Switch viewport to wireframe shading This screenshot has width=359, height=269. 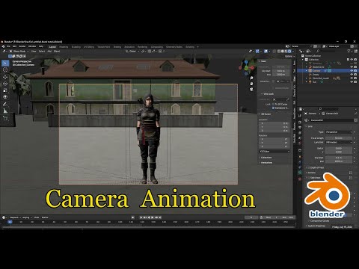coord(279,52)
